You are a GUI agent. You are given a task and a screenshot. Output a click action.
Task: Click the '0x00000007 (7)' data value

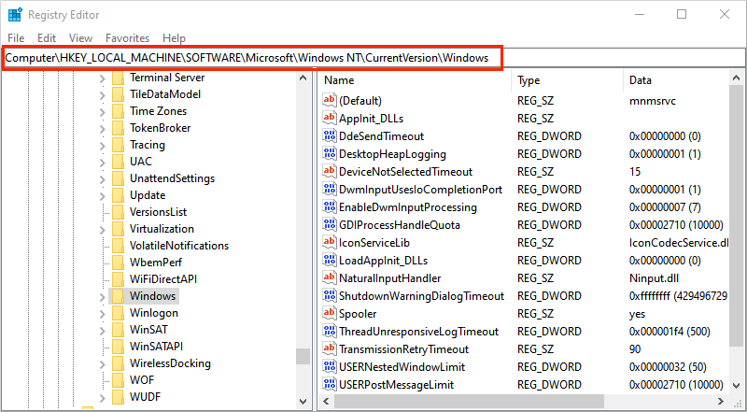pyautogui.click(x=665, y=207)
